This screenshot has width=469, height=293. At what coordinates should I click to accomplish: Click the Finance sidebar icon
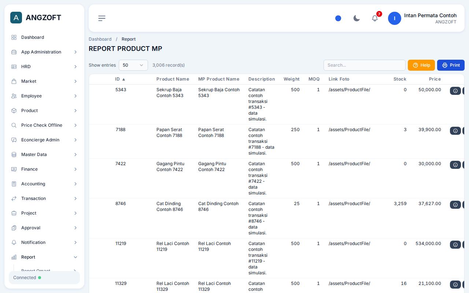pyautogui.click(x=14, y=169)
